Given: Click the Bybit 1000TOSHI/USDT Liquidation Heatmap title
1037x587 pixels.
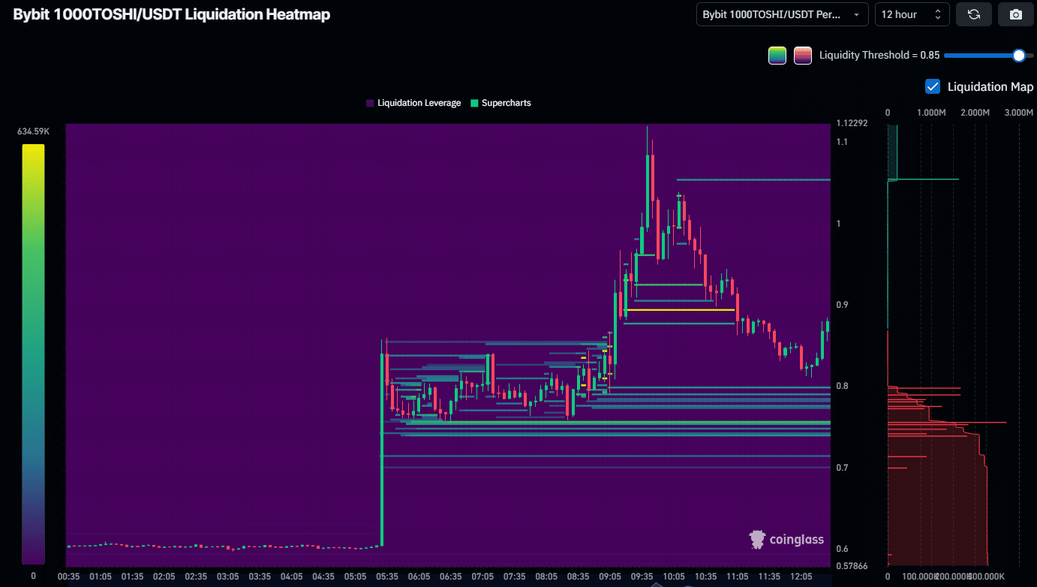Looking at the screenshot, I should coord(172,14).
